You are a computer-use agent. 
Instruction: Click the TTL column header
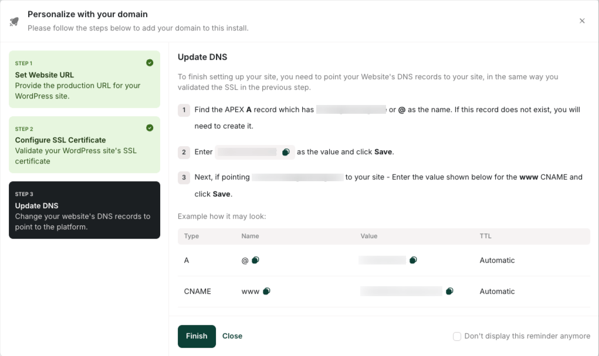coord(485,236)
